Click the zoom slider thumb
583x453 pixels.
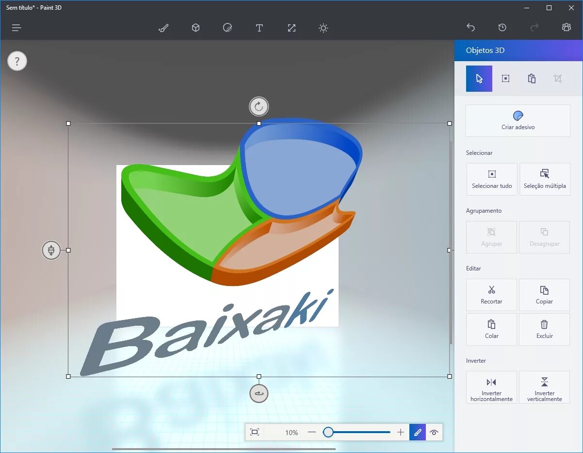click(328, 432)
